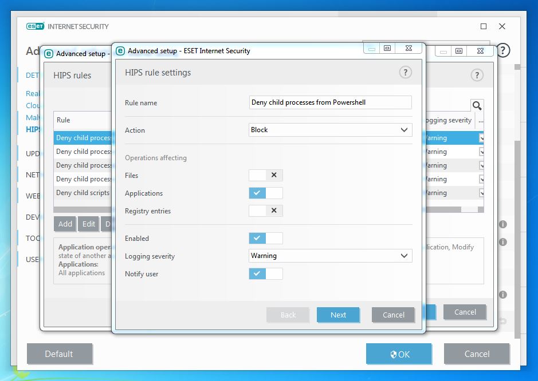
Task: Select HIPS item in left sidebar
Action: coord(33,129)
